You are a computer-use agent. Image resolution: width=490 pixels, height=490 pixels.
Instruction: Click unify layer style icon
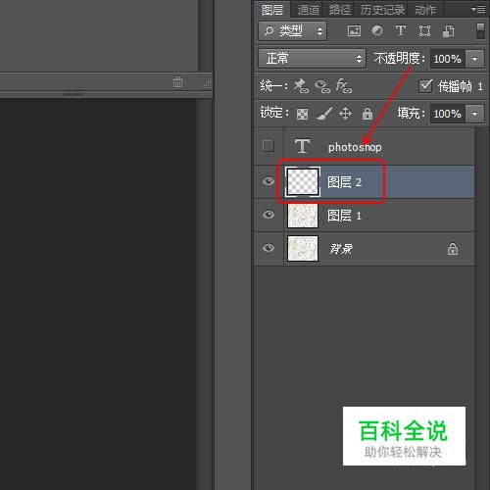(343, 86)
